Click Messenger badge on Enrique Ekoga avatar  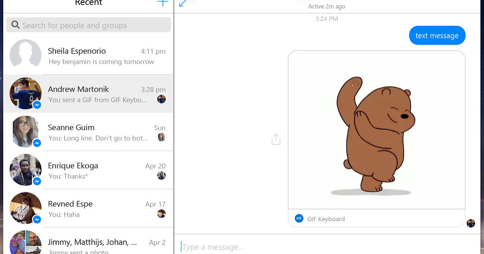pyautogui.click(x=37, y=181)
